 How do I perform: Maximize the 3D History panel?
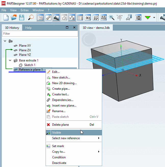click(x=67, y=28)
